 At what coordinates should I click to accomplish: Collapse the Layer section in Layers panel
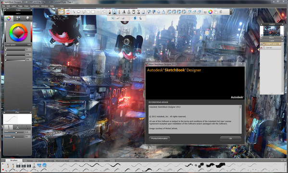[x=282, y=41]
